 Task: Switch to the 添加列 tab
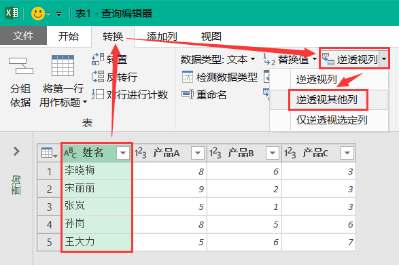[162, 37]
